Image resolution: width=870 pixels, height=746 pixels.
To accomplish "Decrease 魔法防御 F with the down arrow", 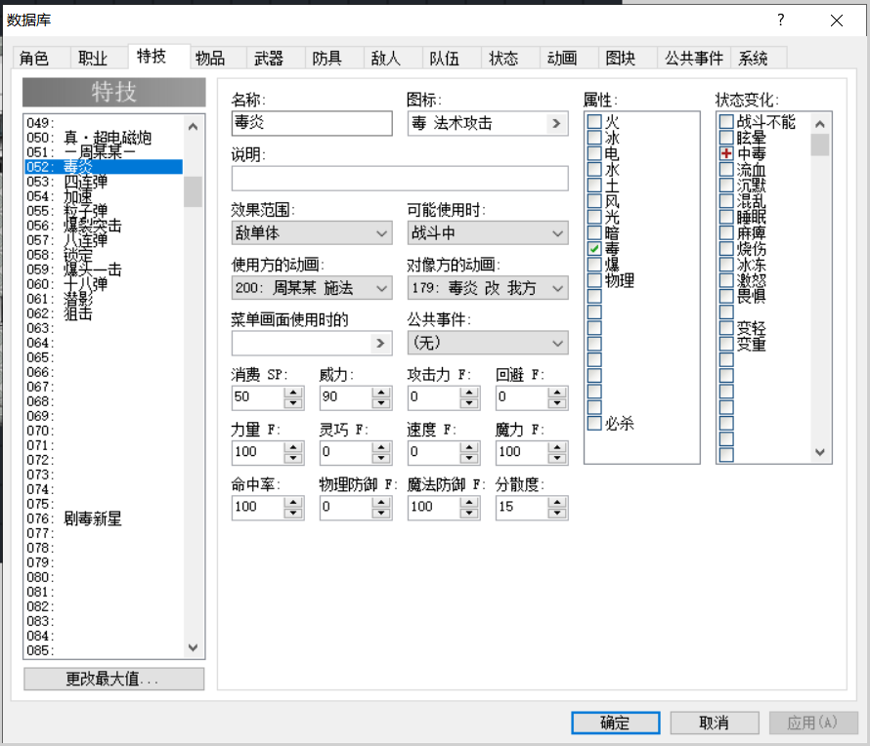I will click(x=469, y=513).
